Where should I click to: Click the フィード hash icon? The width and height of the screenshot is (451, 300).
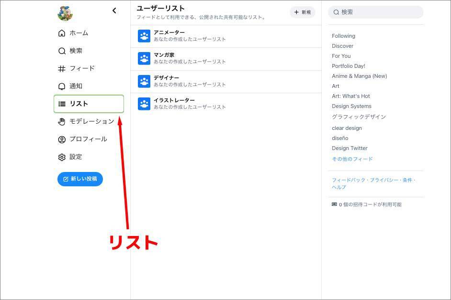point(62,69)
